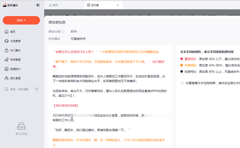Click the red 【突如其来的拘捕】 heading
The image size is (240, 148).
click(x=66, y=106)
